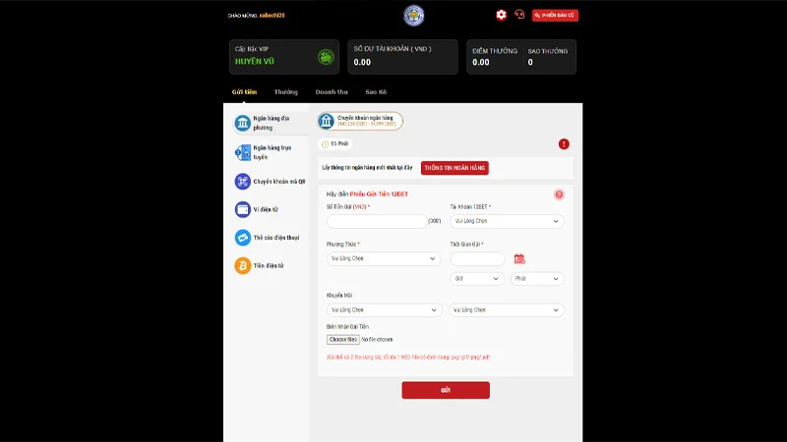Click the red exclamation warning icon
The height and width of the screenshot is (442, 787).
coord(564,144)
